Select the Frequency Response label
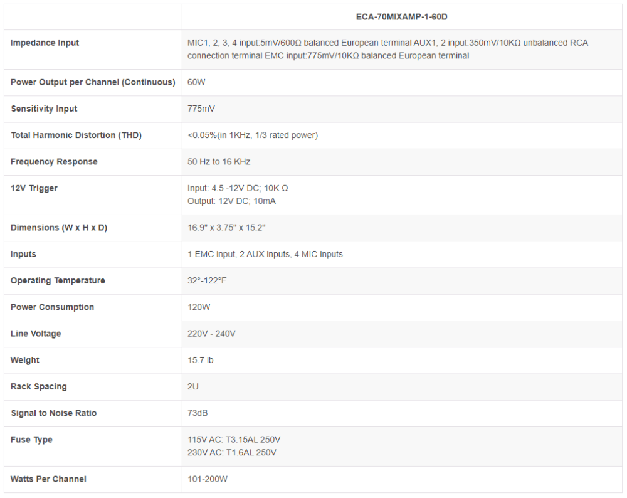The height and width of the screenshot is (498, 627). (x=54, y=162)
